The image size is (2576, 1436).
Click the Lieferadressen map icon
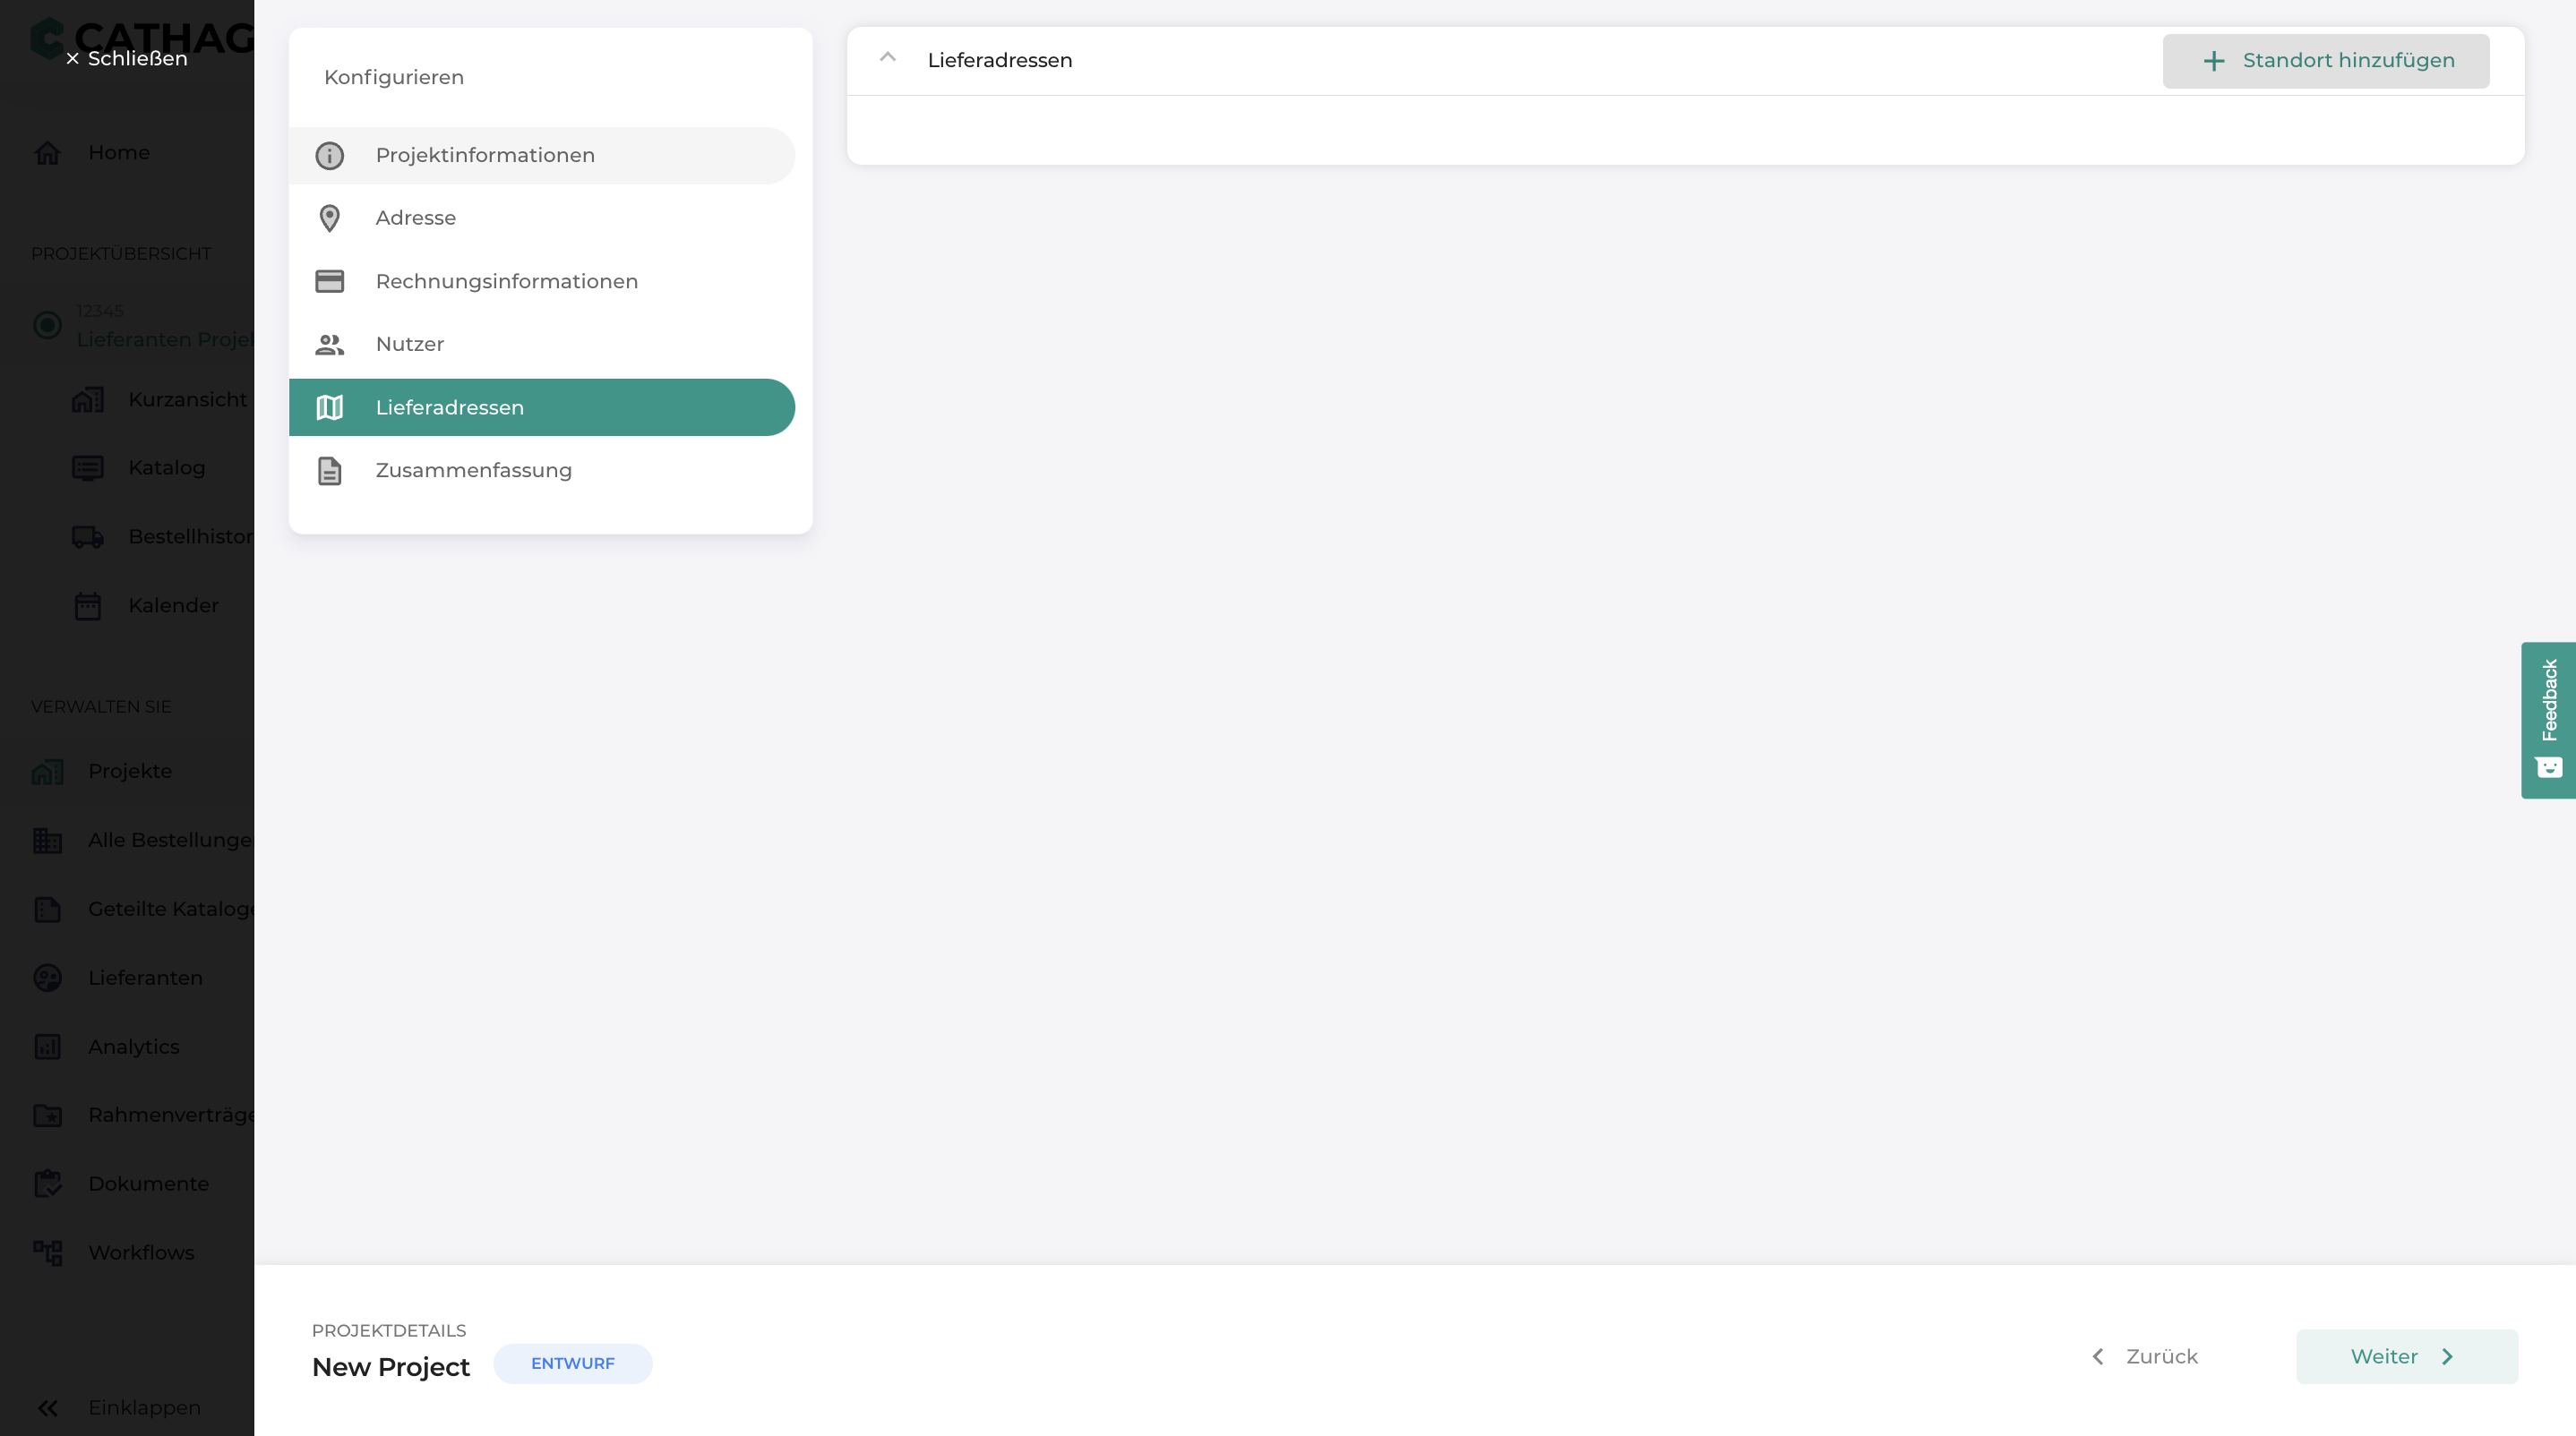tap(329, 407)
